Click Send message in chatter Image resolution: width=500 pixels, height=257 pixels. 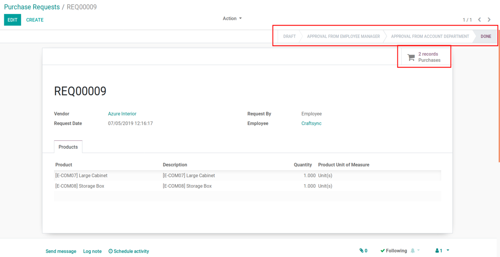[x=61, y=251]
